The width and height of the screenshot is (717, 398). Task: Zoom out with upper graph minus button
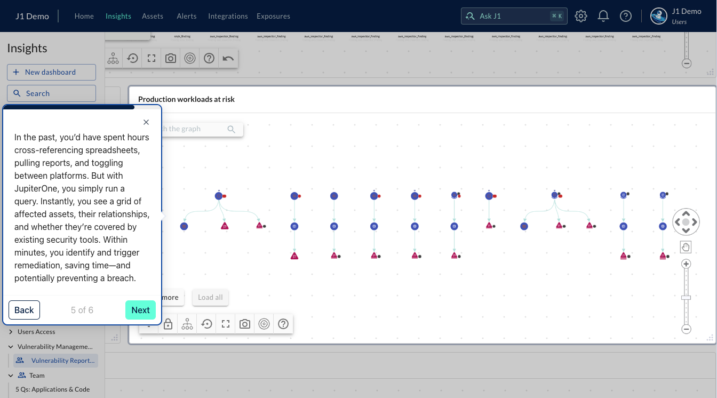687,63
